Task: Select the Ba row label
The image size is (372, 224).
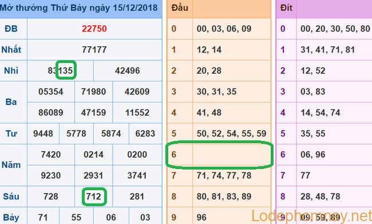Action: pyautogui.click(x=11, y=102)
